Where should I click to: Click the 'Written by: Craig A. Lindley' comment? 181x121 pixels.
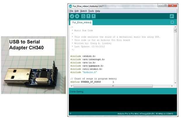(92, 43)
